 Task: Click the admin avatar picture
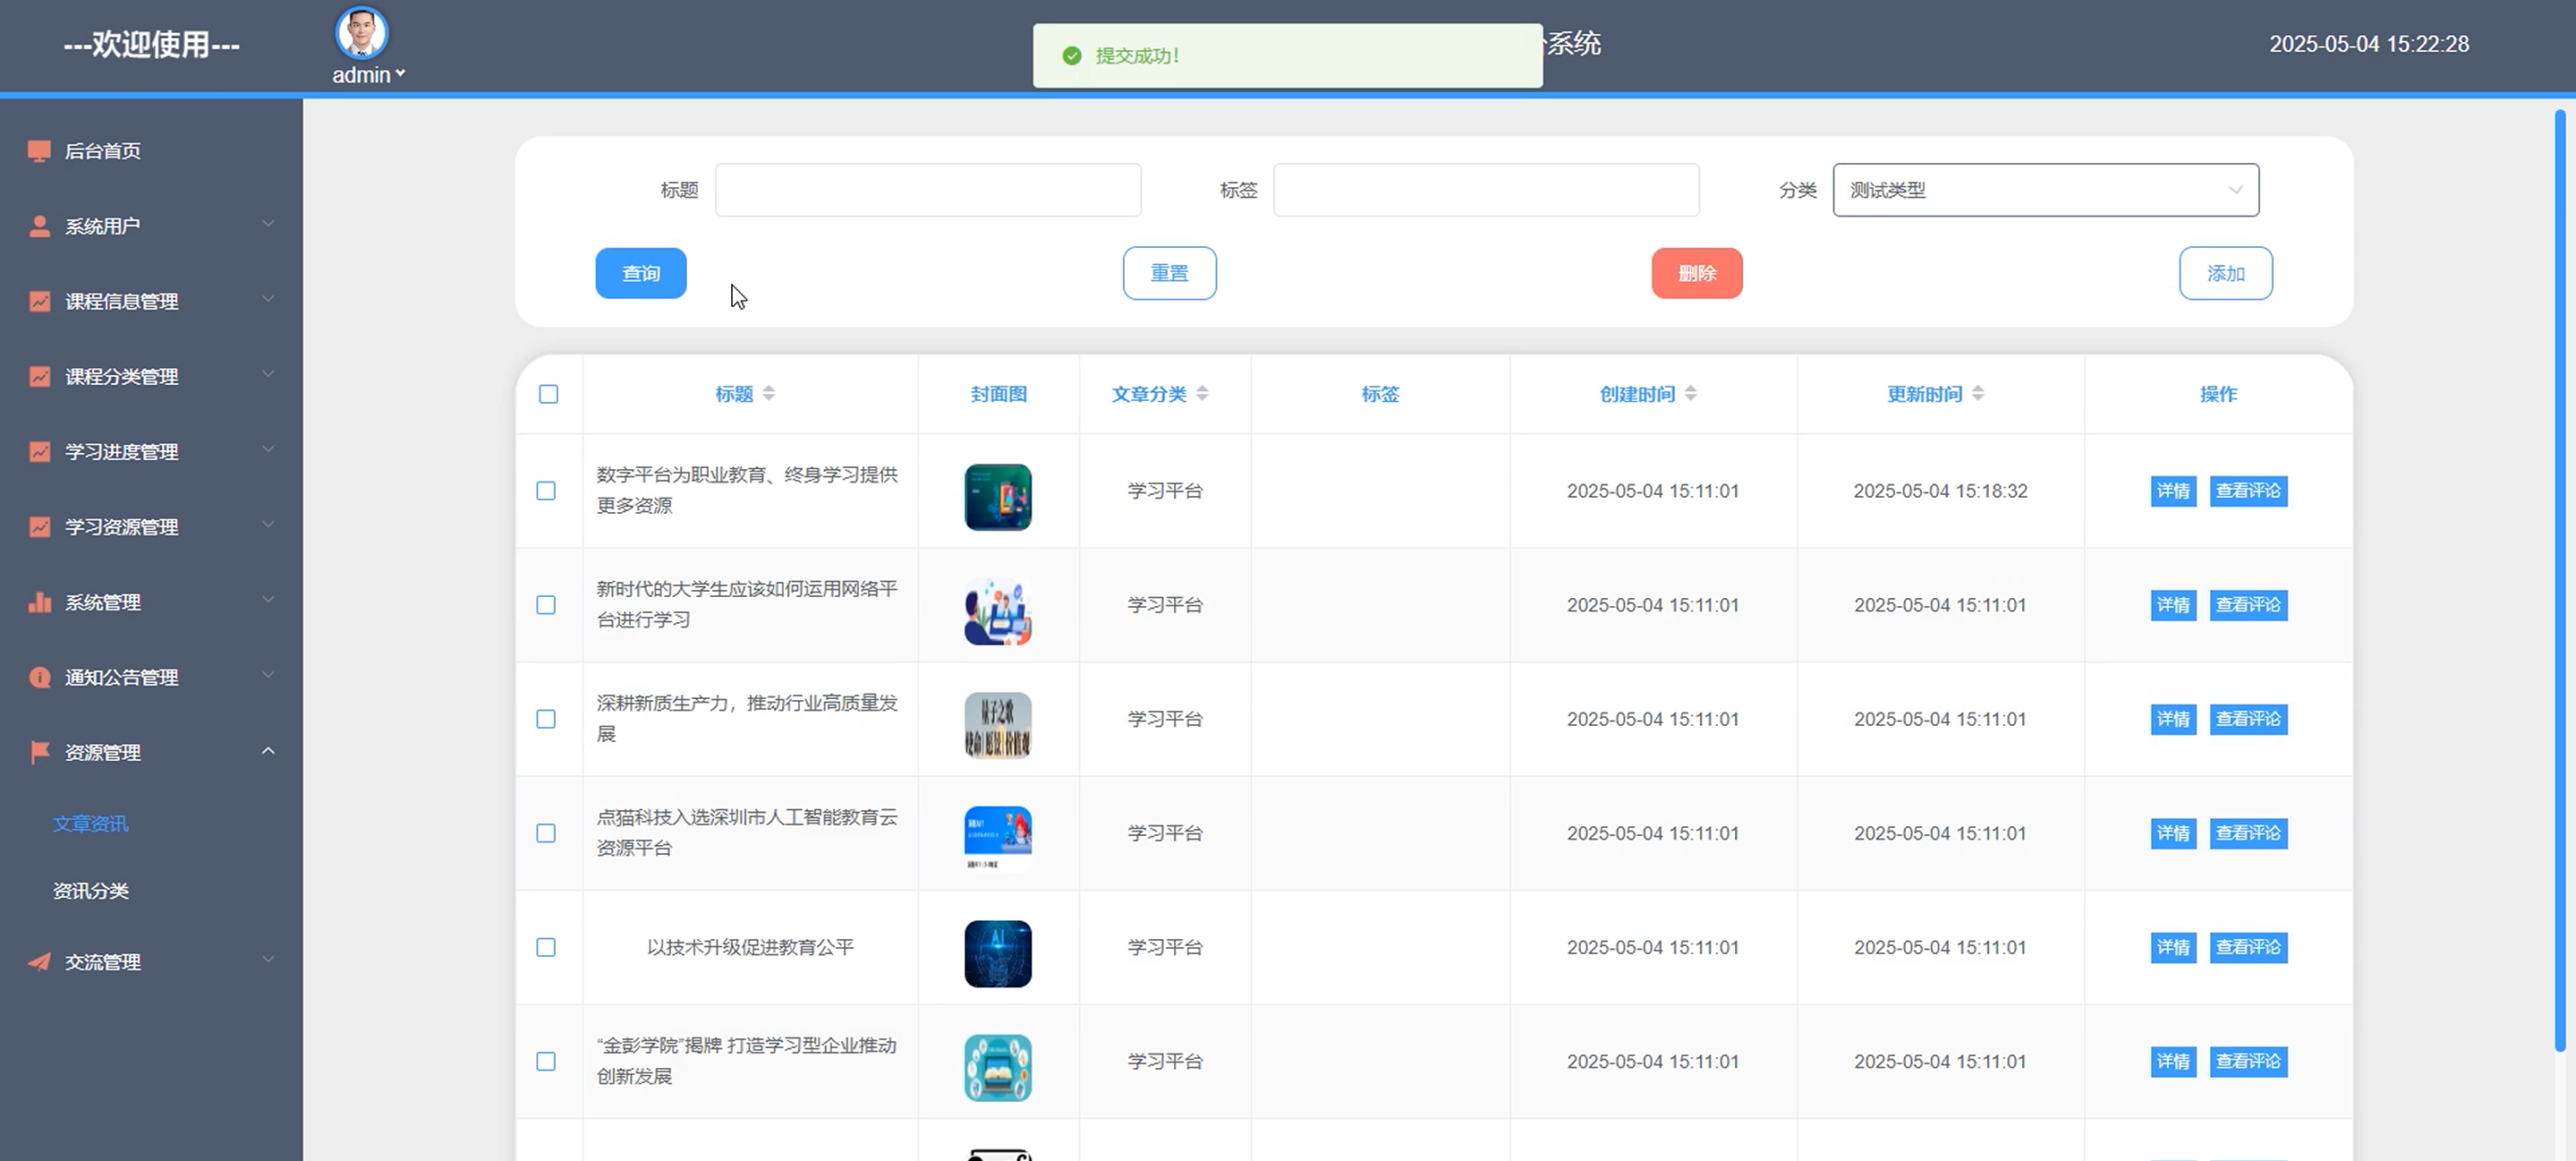(x=361, y=33)
